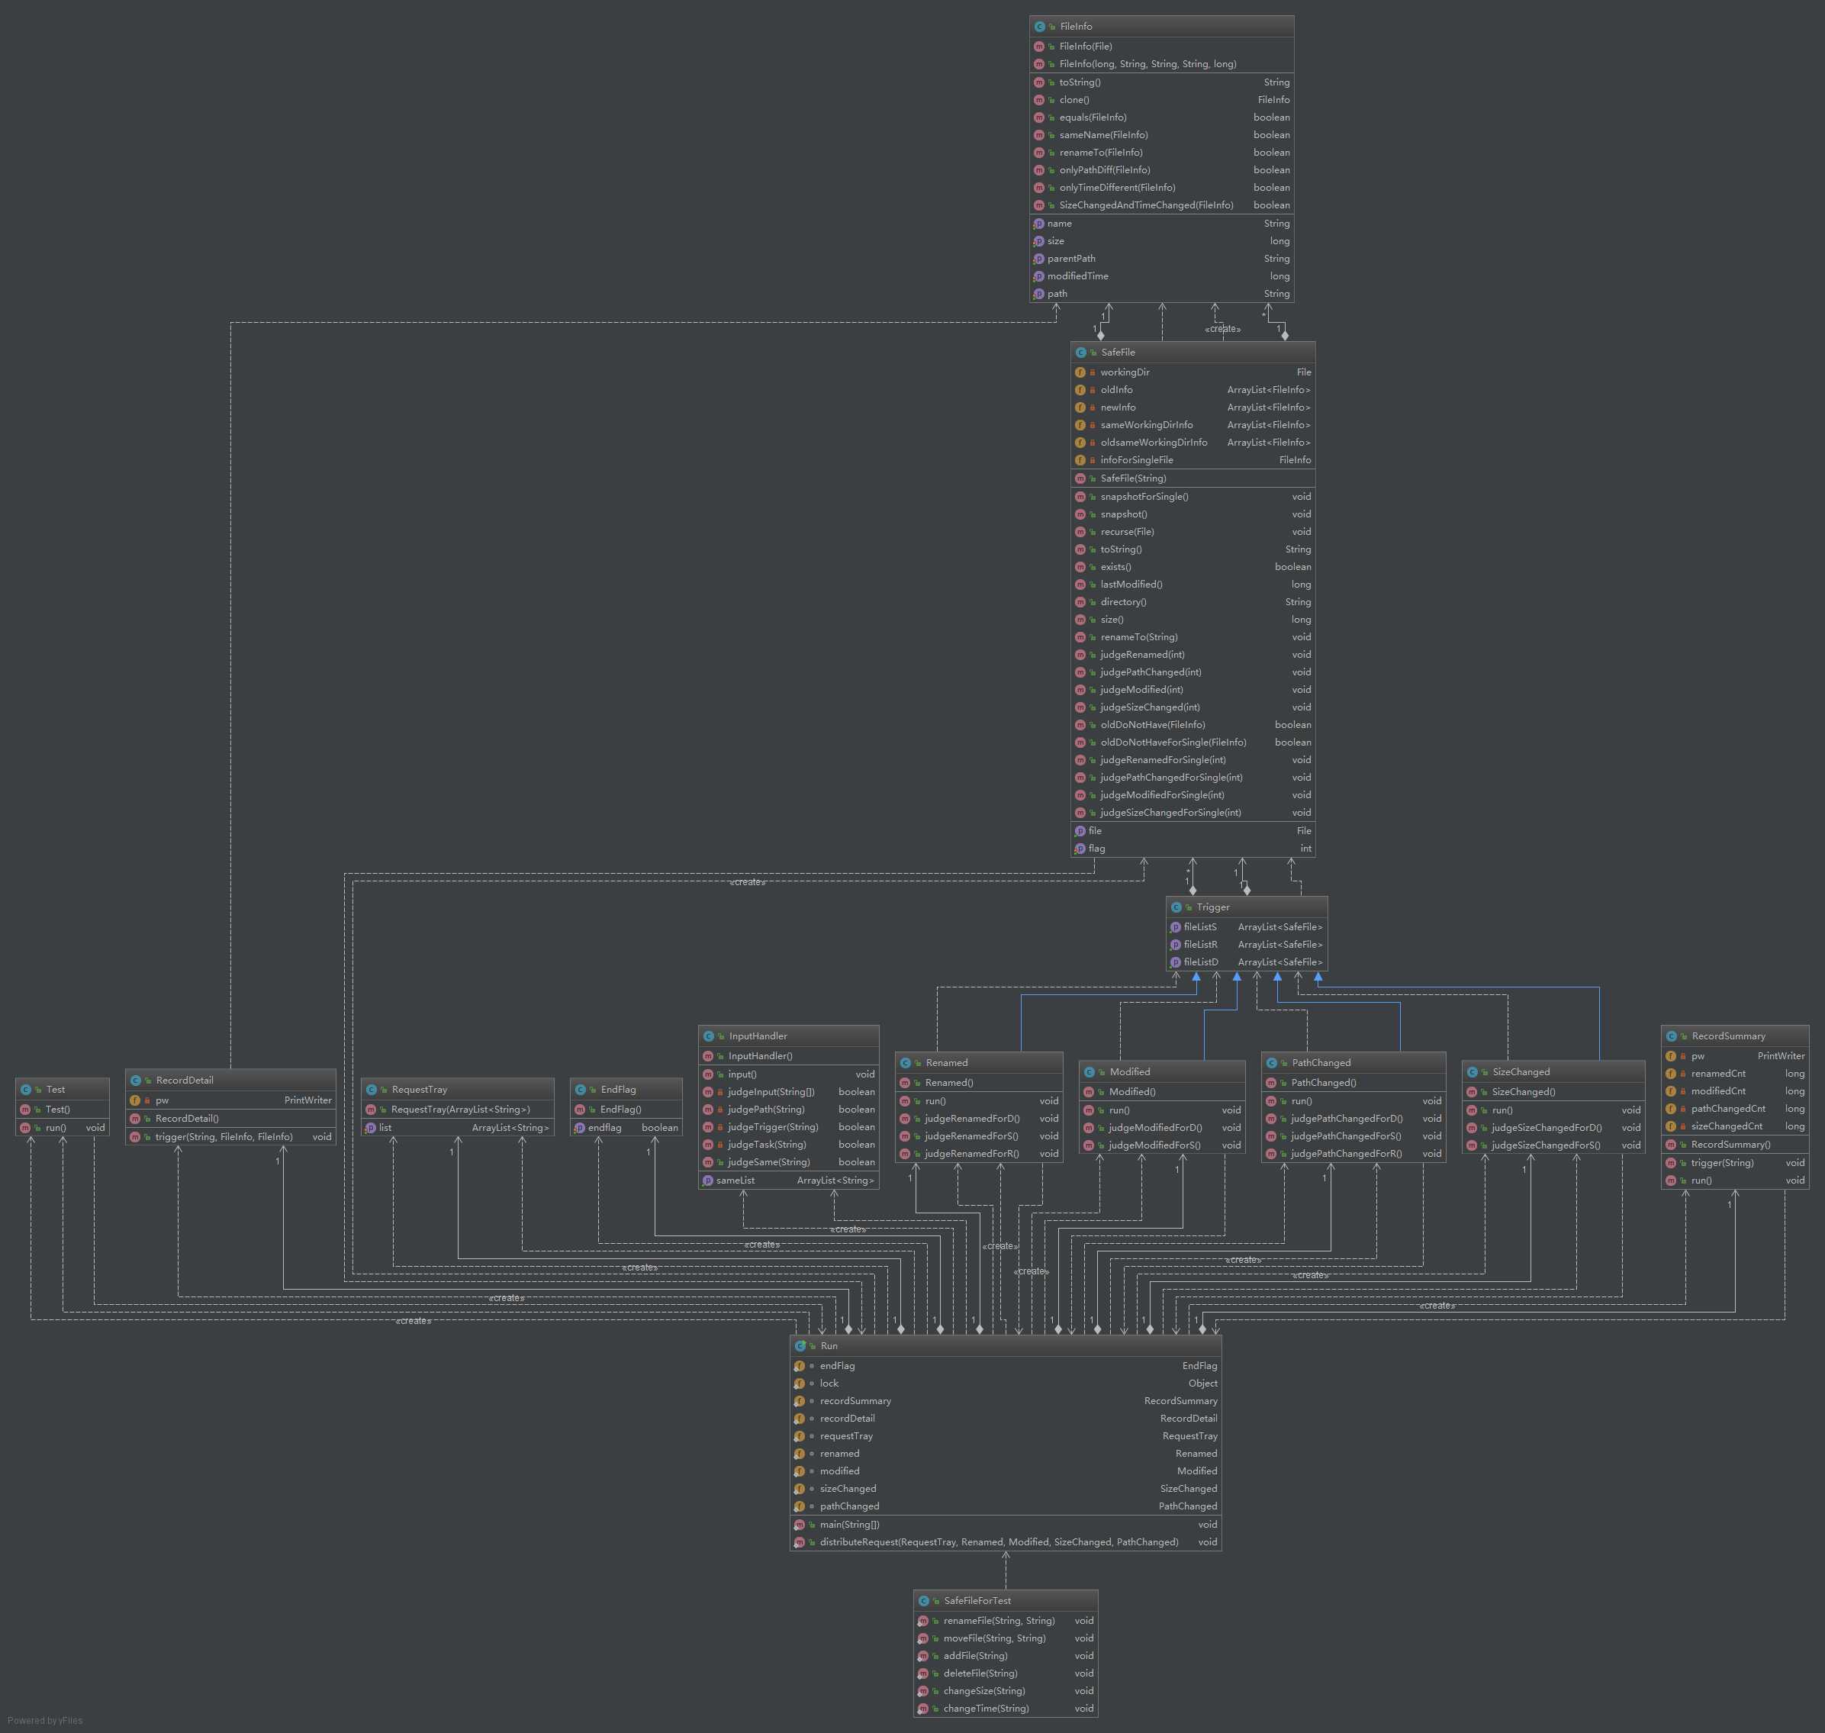Select recurse(File) method in SafeFile
This screenshot has width=1825, height=1733.
tap(1193, 532)
